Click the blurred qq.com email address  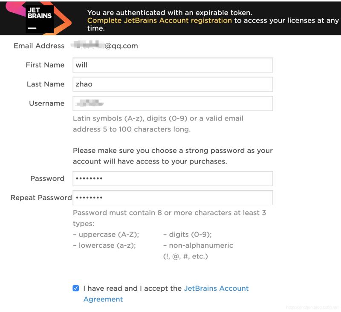[x=104, y=46]
